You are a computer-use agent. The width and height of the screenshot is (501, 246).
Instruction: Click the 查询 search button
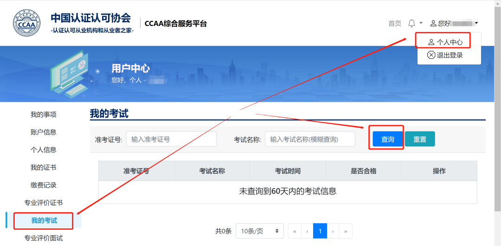[x=387, y=139]
